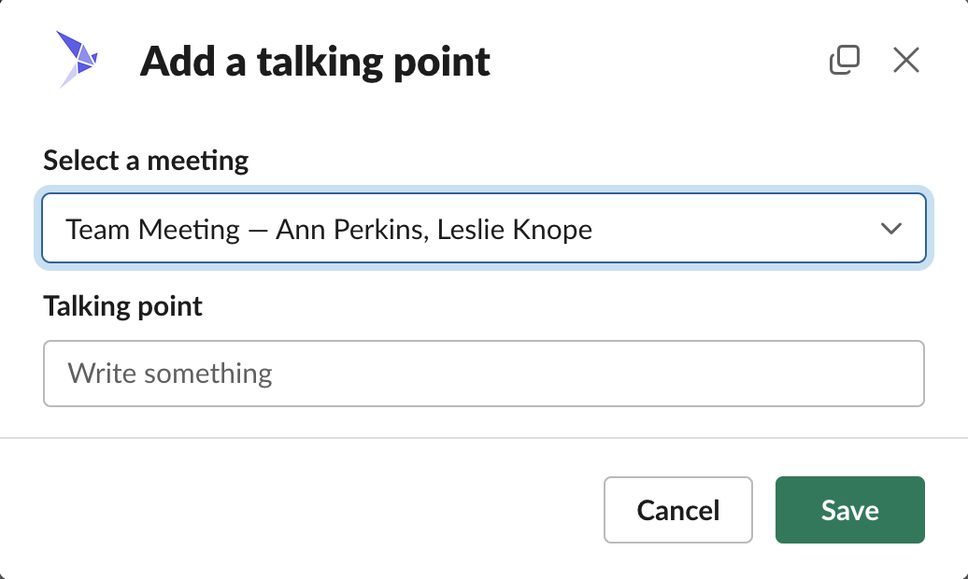Expand the meeting dropdown chevron arrow
The width and height of the screenshot is (968, 579).
coord(890,229)
